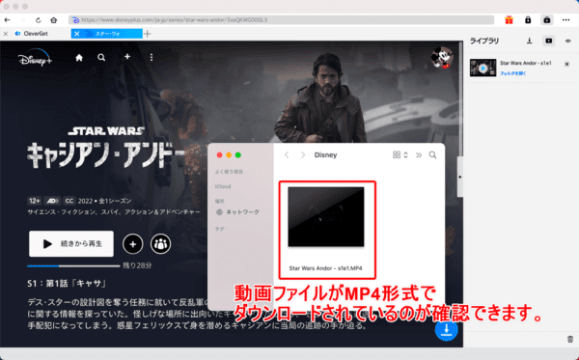Click the S1：第1話「キャサ」 episode title
The width and height of the screenshot is (579, 360).
click(x=68, y=283)
